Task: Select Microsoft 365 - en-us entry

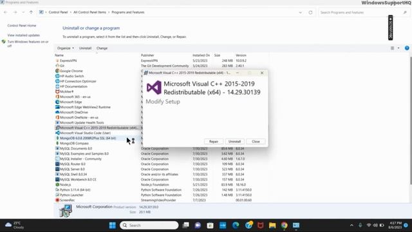Action: 75,97
